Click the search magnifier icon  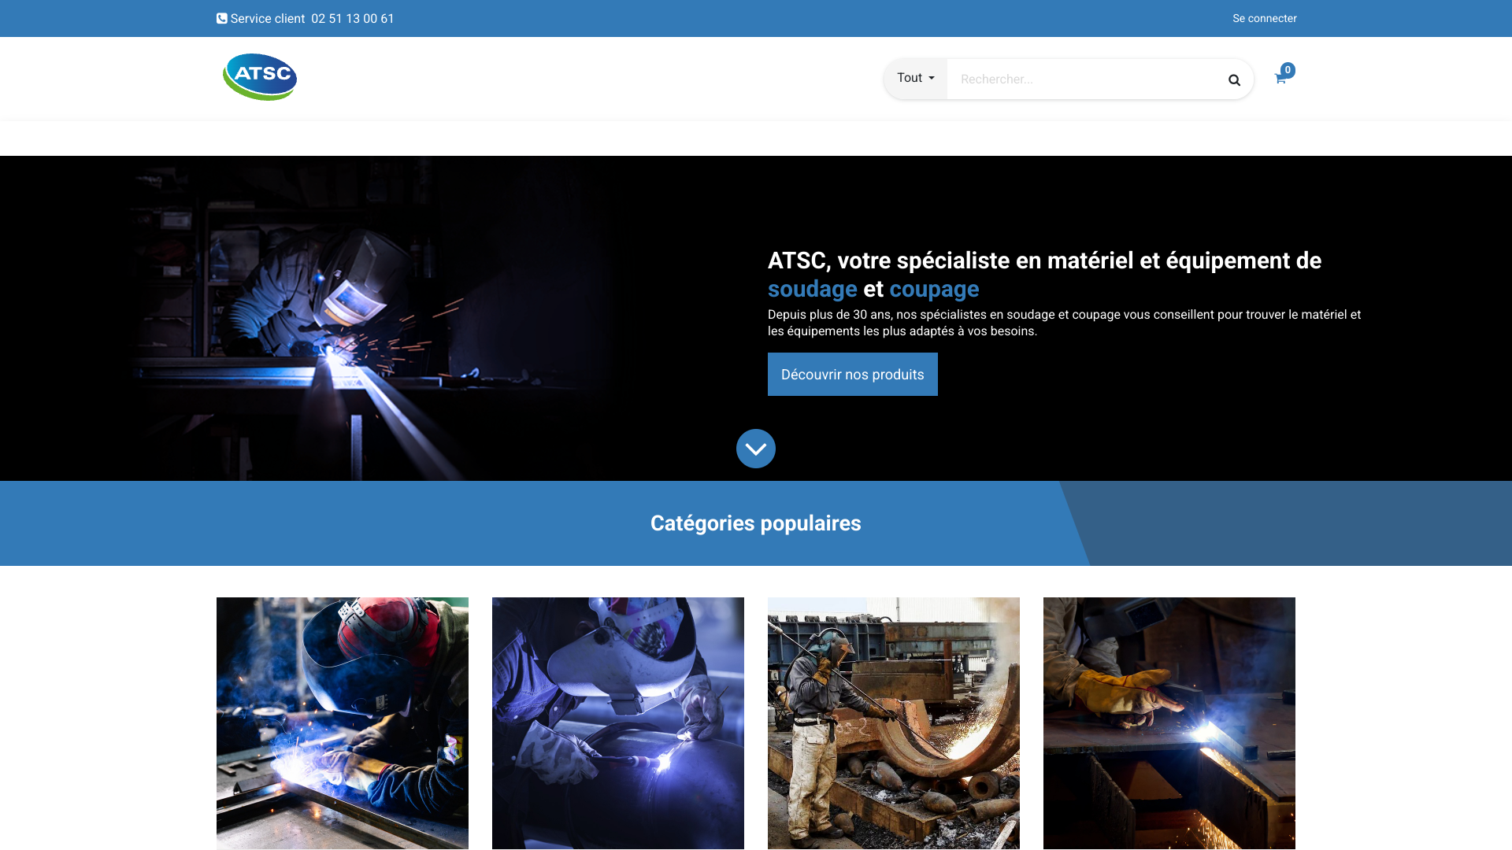(1234, 79)
